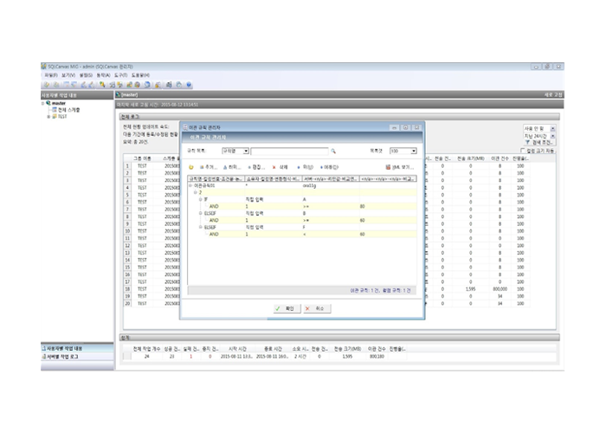Click the 추가... add toolbar item in the dialog
The height and width of the screenshot is (433, 606).
pos(209,167)
